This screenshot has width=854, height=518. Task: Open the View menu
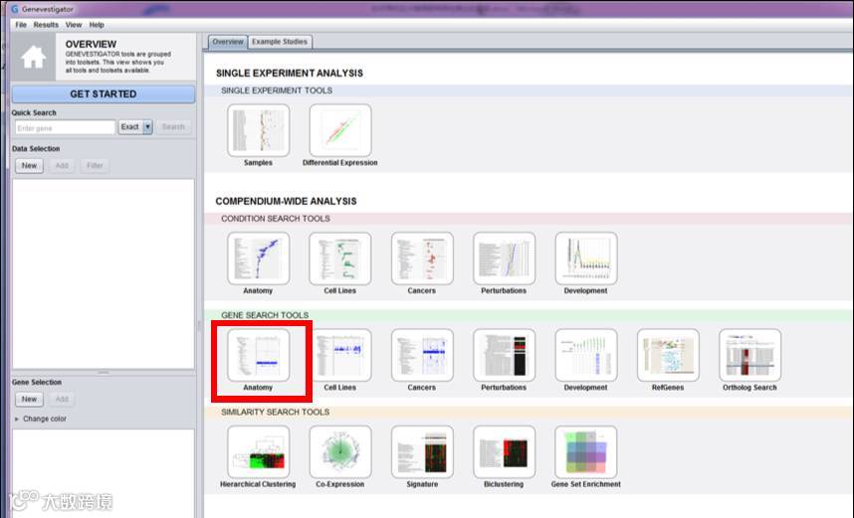click(x=74, y=25)
